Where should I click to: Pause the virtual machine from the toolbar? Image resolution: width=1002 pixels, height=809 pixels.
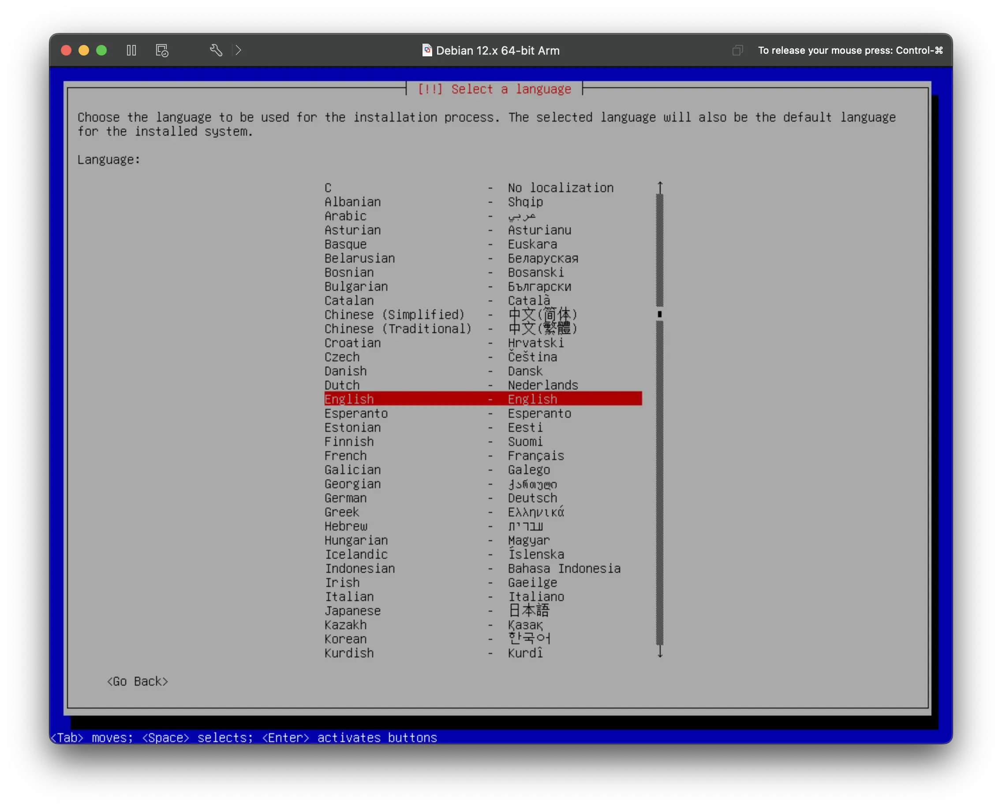(131, 50)
